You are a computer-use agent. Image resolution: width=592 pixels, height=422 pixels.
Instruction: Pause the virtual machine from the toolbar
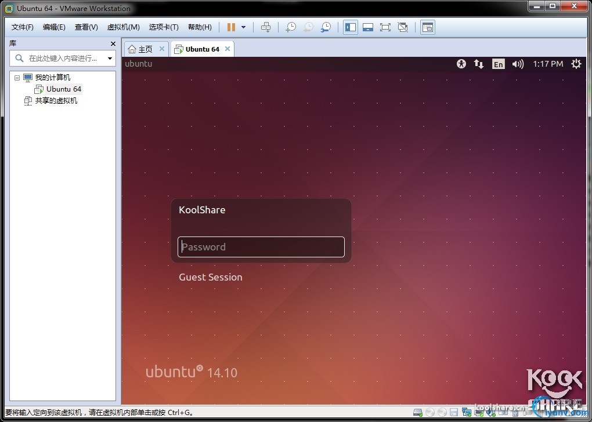click(x=231, y=27)
